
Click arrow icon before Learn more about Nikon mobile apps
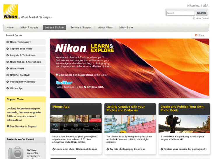coord(54,149)
